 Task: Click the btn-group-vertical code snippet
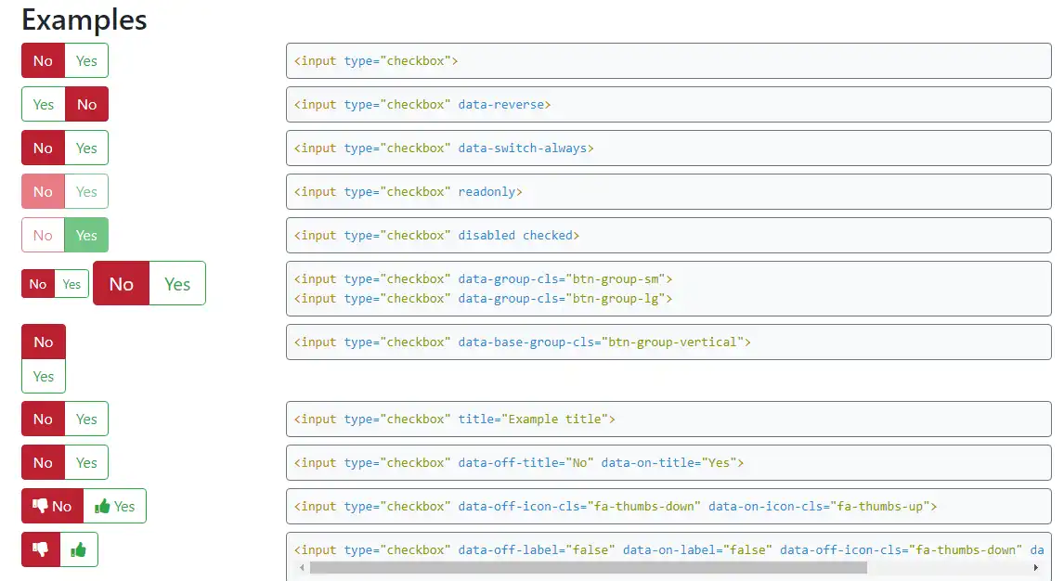(x=668, y=342)
